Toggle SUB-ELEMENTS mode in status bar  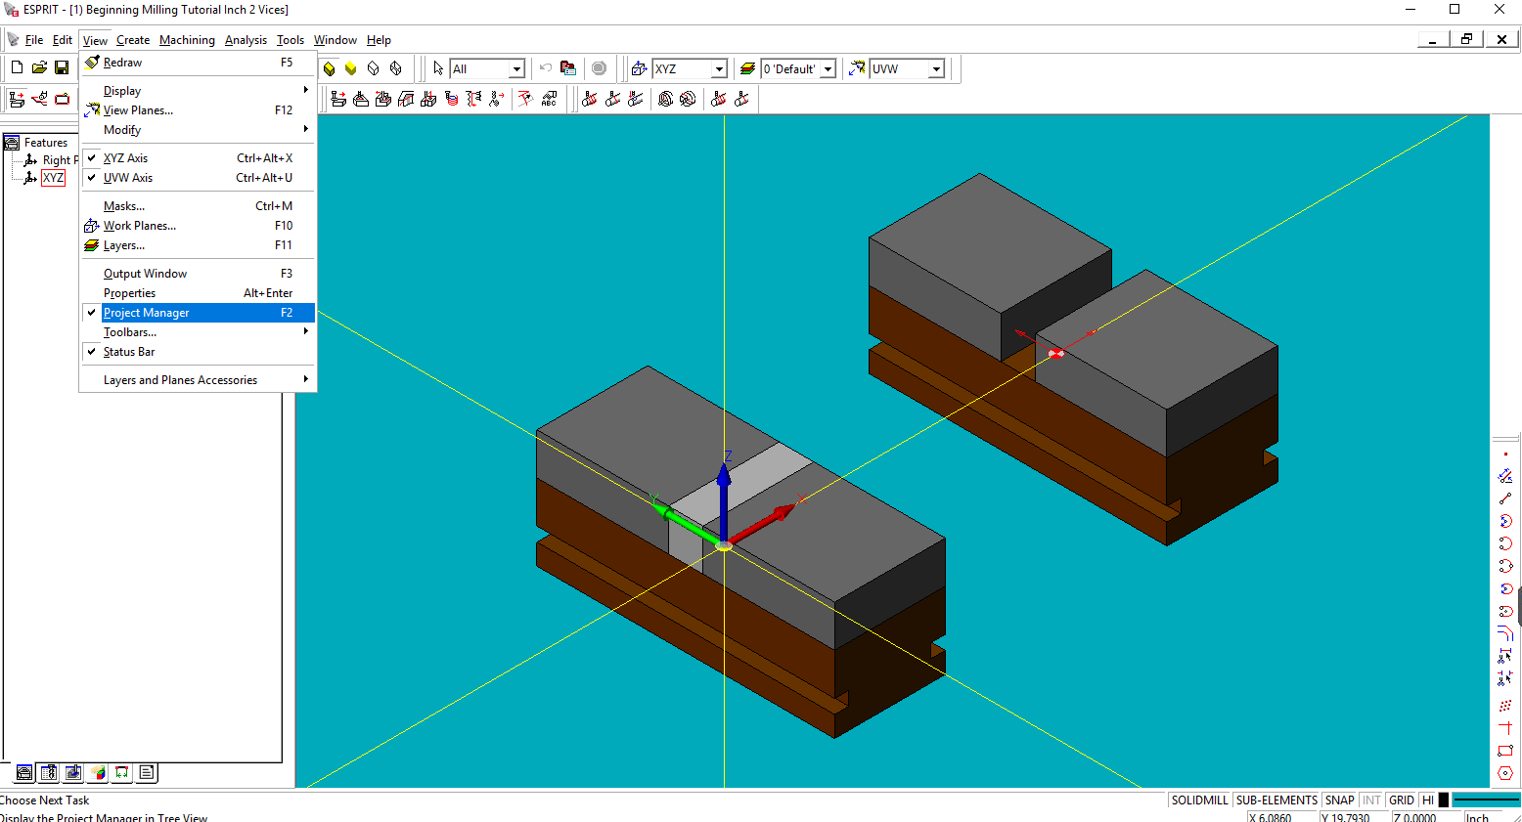pyautogui.click(x=1276, y=800)
